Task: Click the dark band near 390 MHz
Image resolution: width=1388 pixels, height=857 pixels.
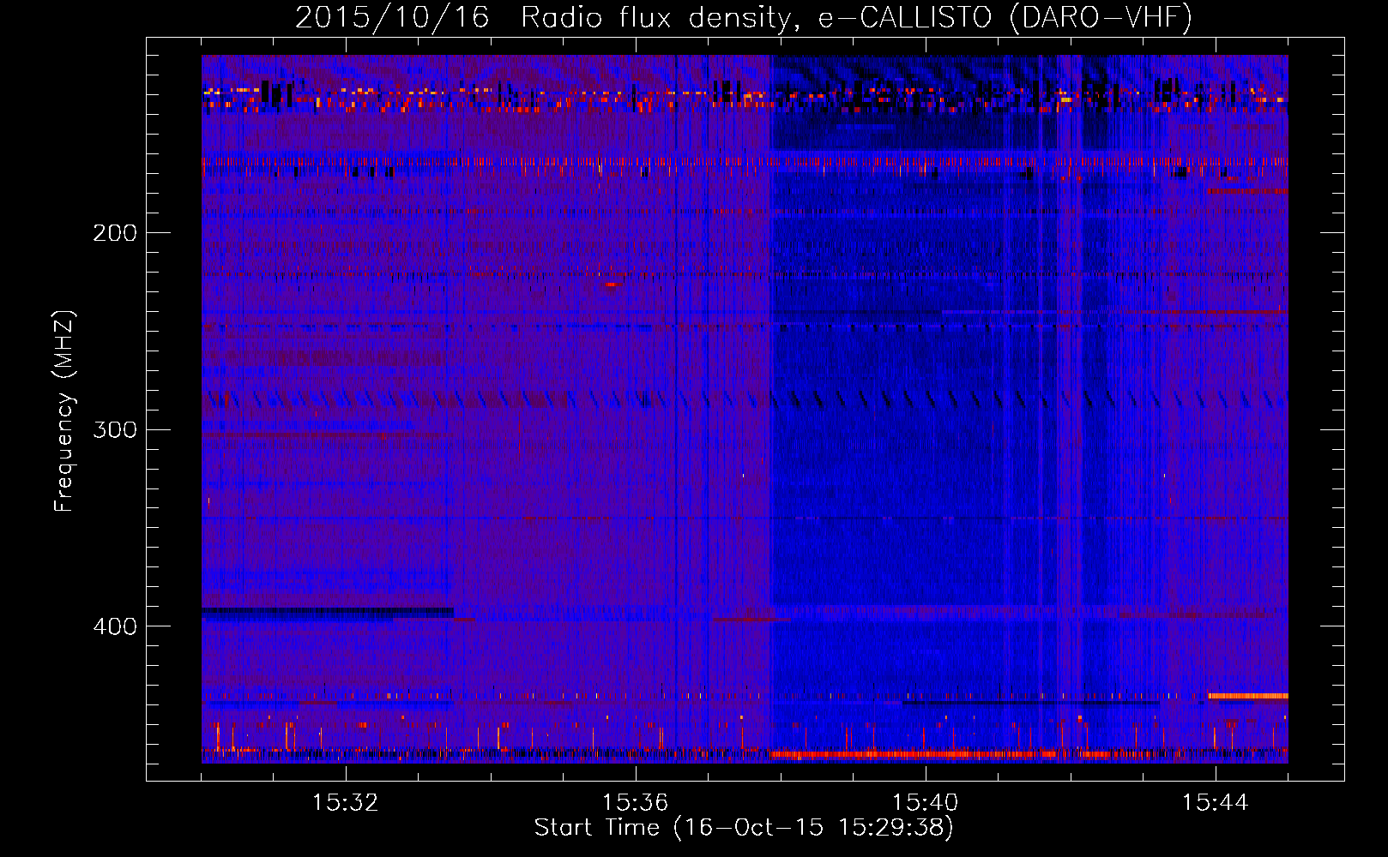Action: click(x=328, y=612)
